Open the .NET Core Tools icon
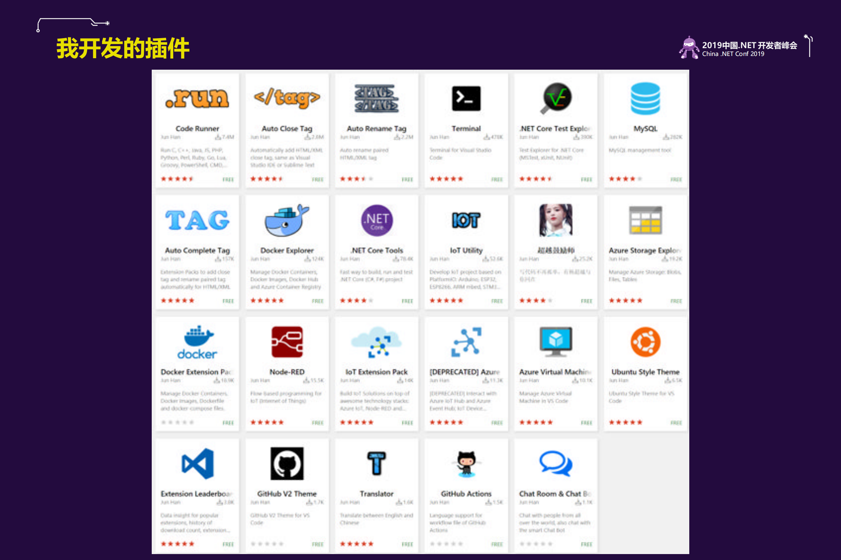Viewport: 841px width, 560px height. click(x=376, y=220)
